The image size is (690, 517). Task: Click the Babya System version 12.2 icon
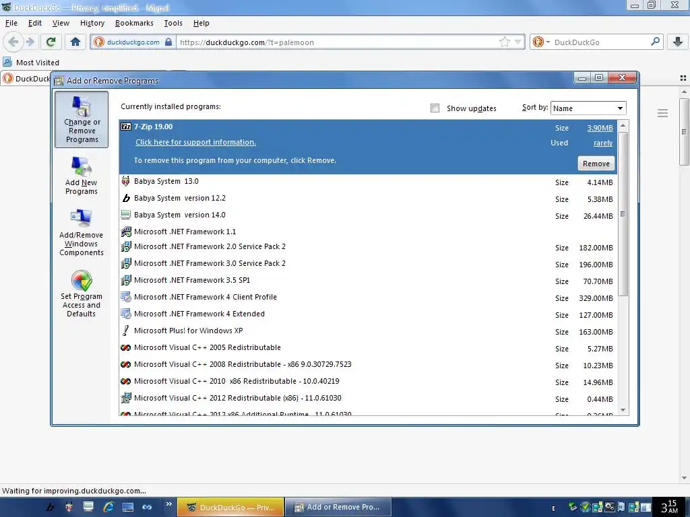coord(126,198)
